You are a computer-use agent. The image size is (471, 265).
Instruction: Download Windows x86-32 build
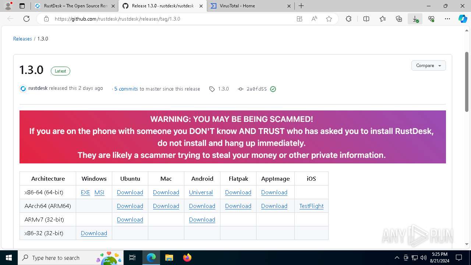pyautogui.click(x=94, y=233)
